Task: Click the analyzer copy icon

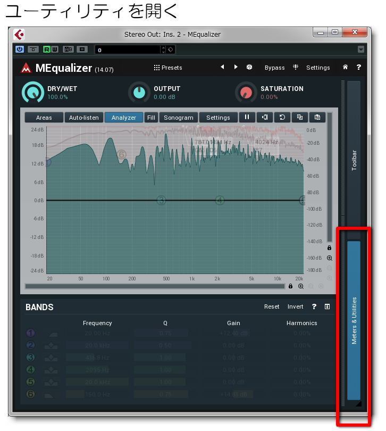Action: 300,117
